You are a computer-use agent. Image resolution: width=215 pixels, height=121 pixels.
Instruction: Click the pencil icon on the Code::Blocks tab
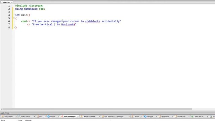(3, 117)
